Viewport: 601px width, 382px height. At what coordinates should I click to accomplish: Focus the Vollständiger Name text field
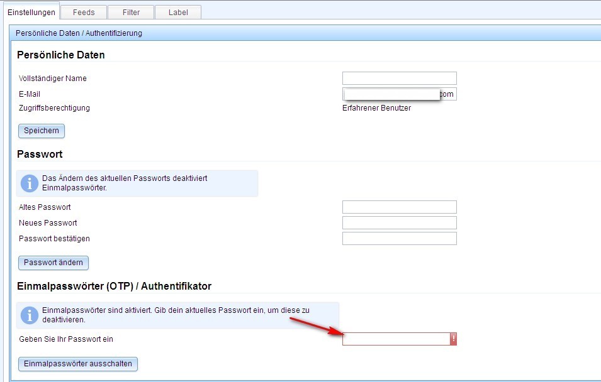tap(399, 79)
